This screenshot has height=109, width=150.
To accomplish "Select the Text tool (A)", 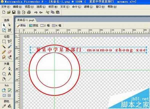I will pos(9,74).
